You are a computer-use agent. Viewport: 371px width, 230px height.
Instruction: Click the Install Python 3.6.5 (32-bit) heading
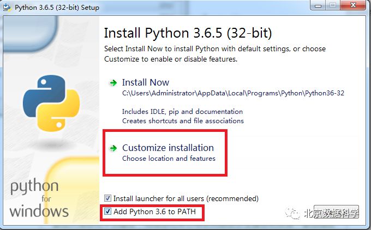point(188,32)
